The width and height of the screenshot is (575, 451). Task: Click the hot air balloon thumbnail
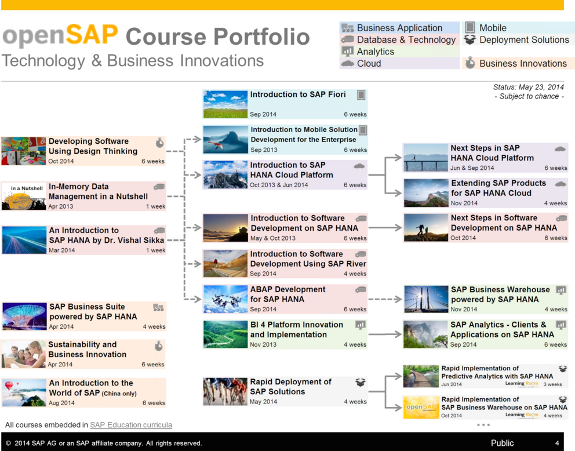click(24, 393)
